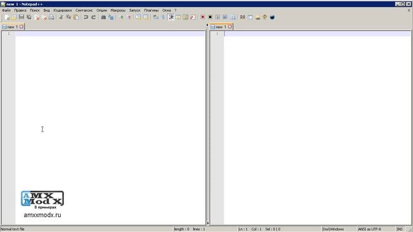Close the left view's new 1 tab

(x=21, y=27)
